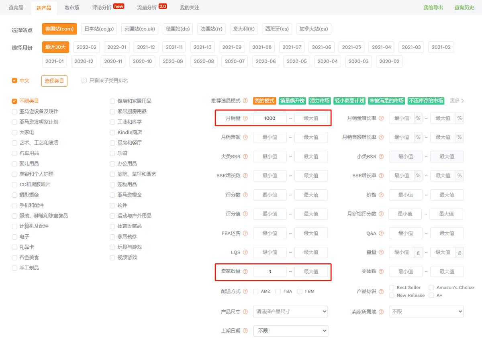Check the 只看该子类目排名 option
482x340 pixels.
(84, 80)
